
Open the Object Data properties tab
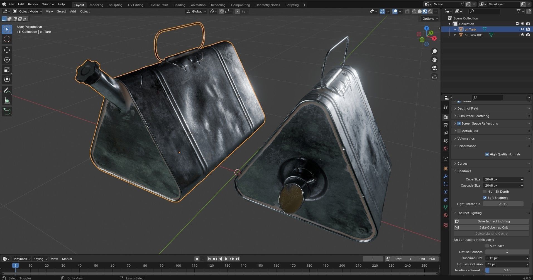tap(446, 207)
